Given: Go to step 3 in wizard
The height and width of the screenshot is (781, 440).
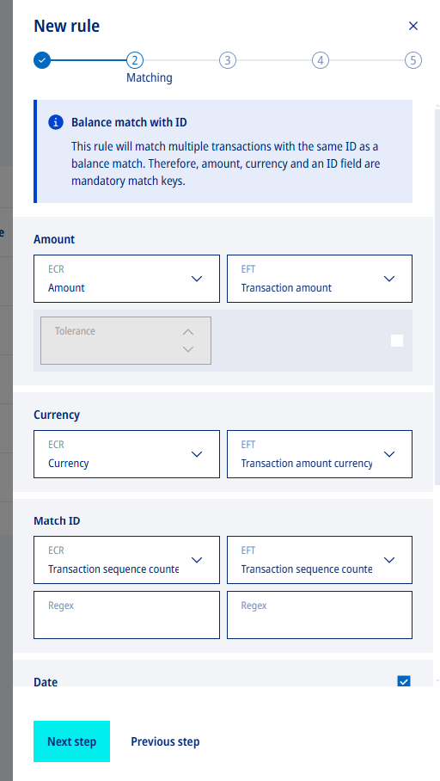Looking at the screenshot, I should tap(228, 61).
